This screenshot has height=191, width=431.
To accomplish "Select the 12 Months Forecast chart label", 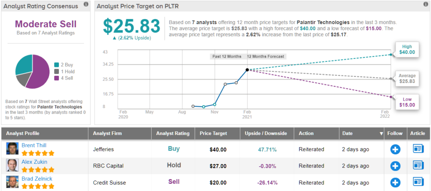I will click(266, 56).
